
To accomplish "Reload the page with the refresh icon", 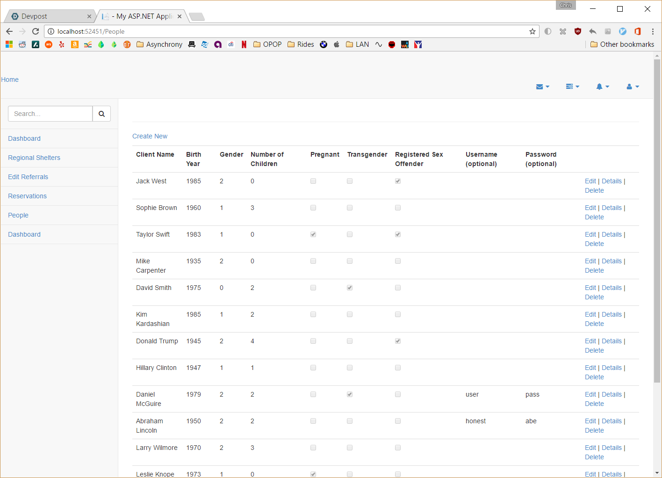I will point(36,31).
